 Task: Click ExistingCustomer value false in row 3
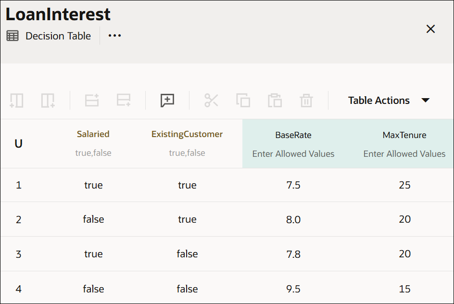pos(187,254)
